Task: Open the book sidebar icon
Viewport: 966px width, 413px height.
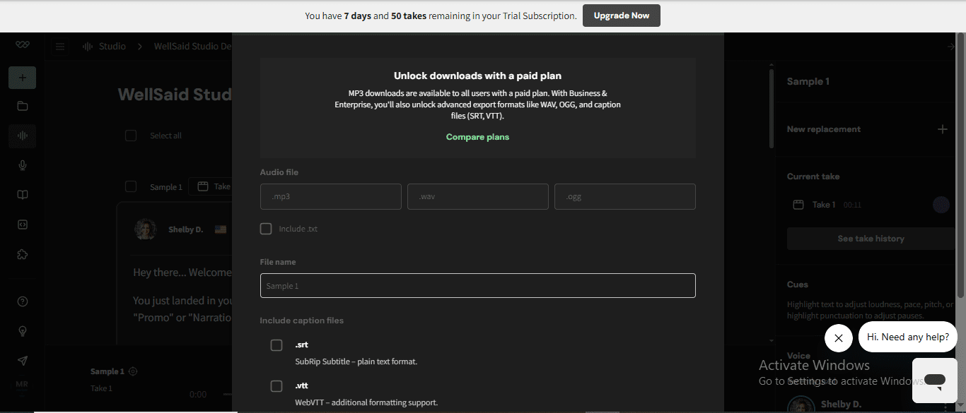Action: click(23, 195)
